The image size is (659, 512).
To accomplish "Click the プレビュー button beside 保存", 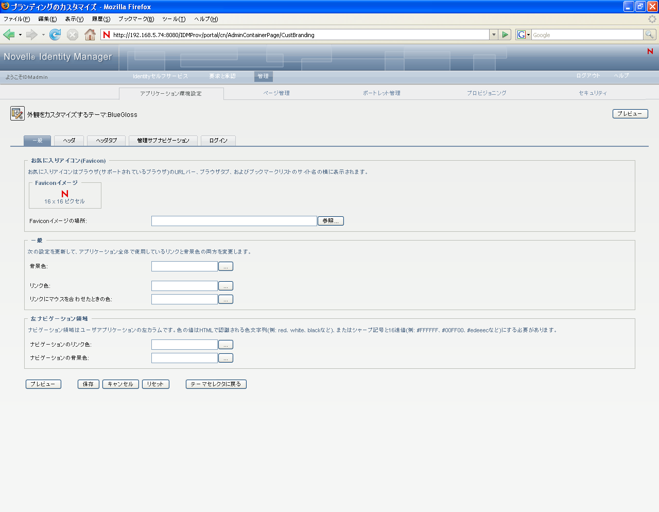I will click(x=43, y=384).
